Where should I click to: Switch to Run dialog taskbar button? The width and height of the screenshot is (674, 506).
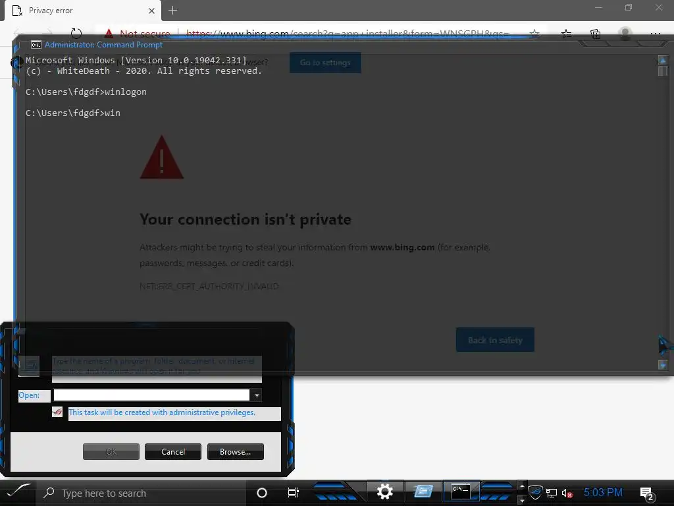pos(423,492)
